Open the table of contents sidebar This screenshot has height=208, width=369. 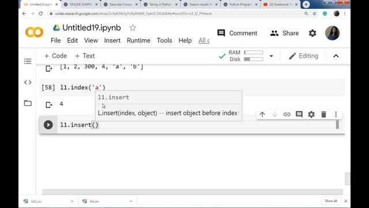[x=28, y=61]
